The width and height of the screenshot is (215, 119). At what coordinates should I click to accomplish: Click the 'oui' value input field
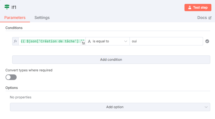click(166, 41)
